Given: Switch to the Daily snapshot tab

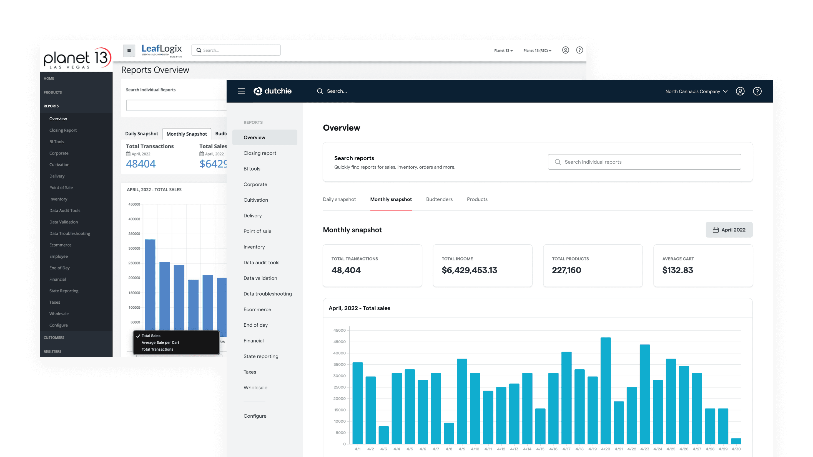Looking at the screenshot, I should point(339,199).
